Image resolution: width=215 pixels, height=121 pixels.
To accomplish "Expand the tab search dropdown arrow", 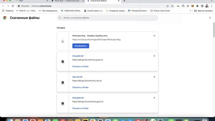I will [212, 1].
